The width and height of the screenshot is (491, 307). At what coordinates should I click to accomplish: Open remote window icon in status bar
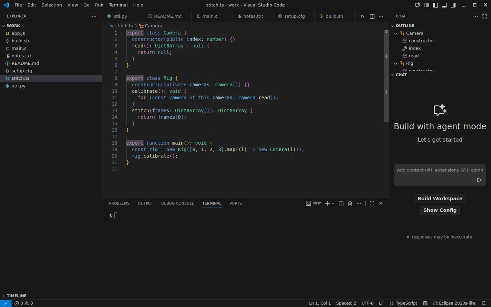6,303
